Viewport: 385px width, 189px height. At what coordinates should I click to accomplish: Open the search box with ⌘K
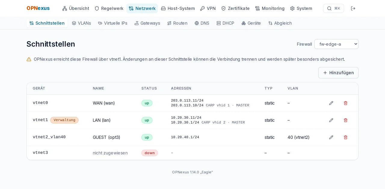(x=333, y=8)
